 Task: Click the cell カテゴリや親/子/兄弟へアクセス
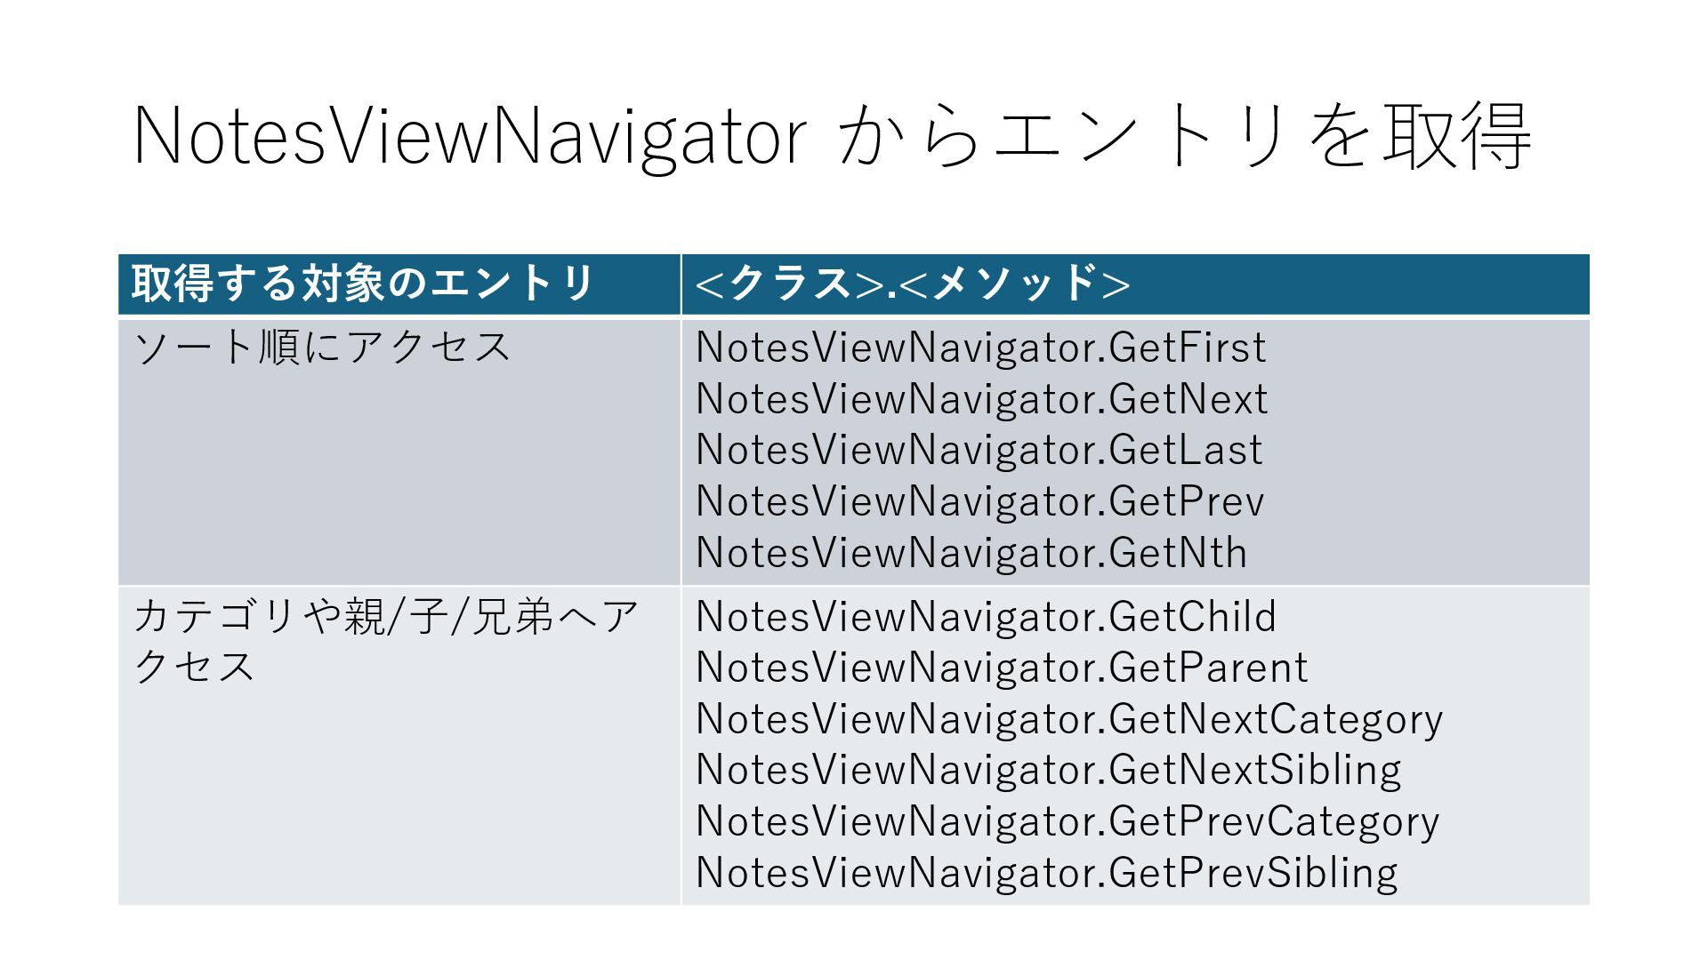399,746
